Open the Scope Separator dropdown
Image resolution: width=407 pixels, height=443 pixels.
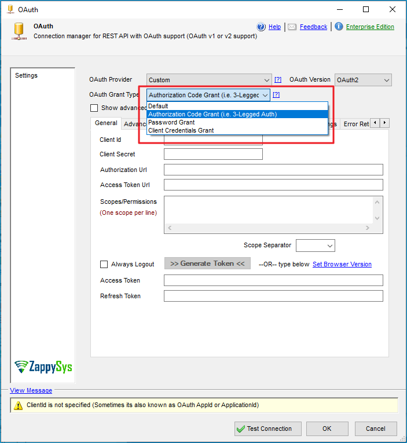[x=315, y=246]
